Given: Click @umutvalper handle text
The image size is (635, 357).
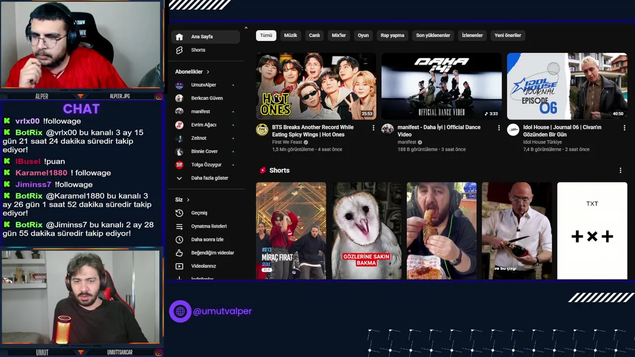Looking at the screenshot, I should [222, 311].
